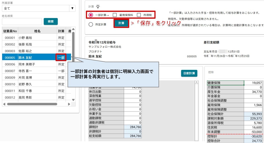Image resolution: width=264 pixels, height=143 pixels.
Task: Tick the 所得税 checkbox
Action: point(139,15)
